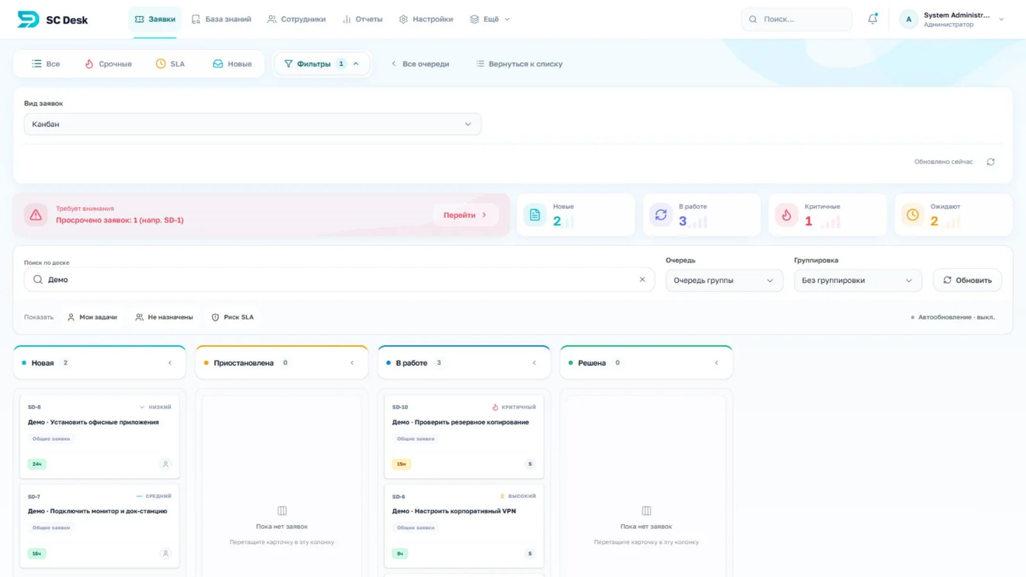Screen dimensions: 1026x577
Task: Click the clock icon on the 'Ожидают' stat card
Action: click(x=912, y=215)
